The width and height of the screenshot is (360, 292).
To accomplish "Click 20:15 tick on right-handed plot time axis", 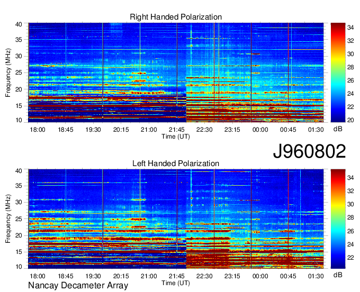I will (x=121, y=130).
